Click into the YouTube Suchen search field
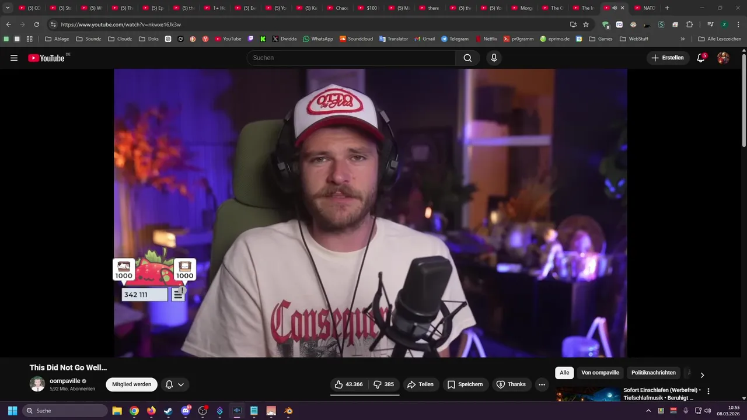Screen dimensions: 747x420 351,58
